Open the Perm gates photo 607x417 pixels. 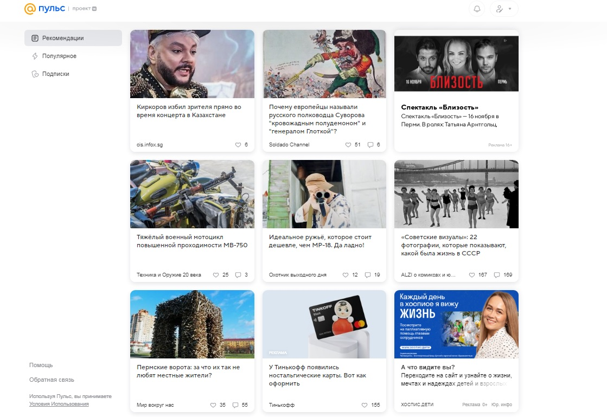pyautogui.click(x=192, y=324)
